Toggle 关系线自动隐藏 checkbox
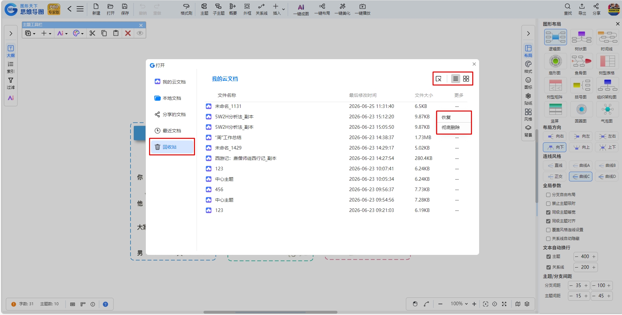This screenshot has height=315, width=622. tap(548, 239)
